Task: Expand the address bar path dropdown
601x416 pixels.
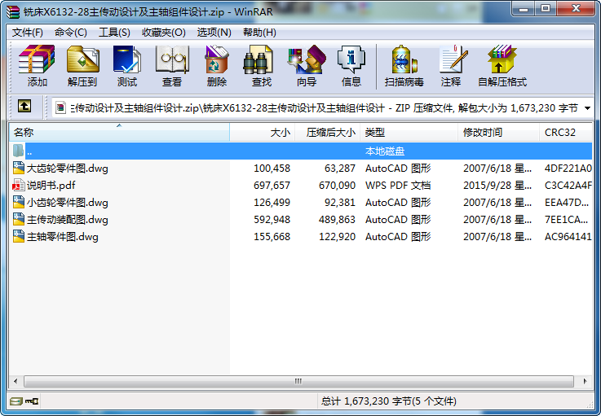Action: click(587, 107)
